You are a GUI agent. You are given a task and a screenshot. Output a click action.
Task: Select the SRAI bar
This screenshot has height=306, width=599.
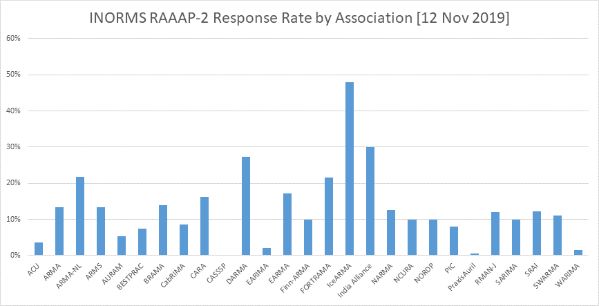[536, 233]
